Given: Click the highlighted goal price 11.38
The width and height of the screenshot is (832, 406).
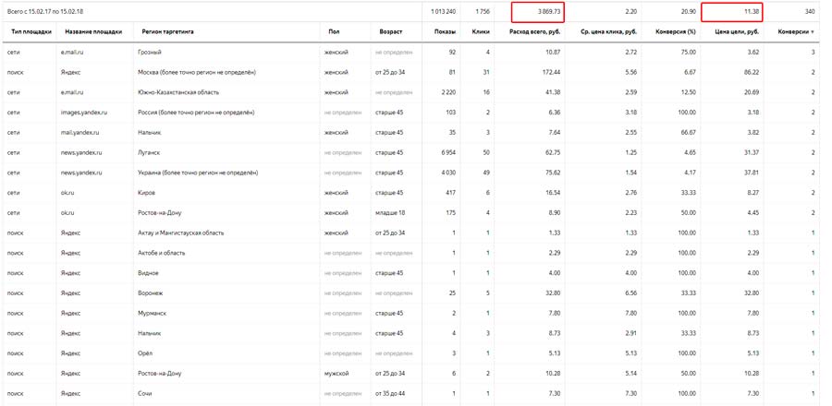Looking at the screenshot, I should (x=736, y=11).
